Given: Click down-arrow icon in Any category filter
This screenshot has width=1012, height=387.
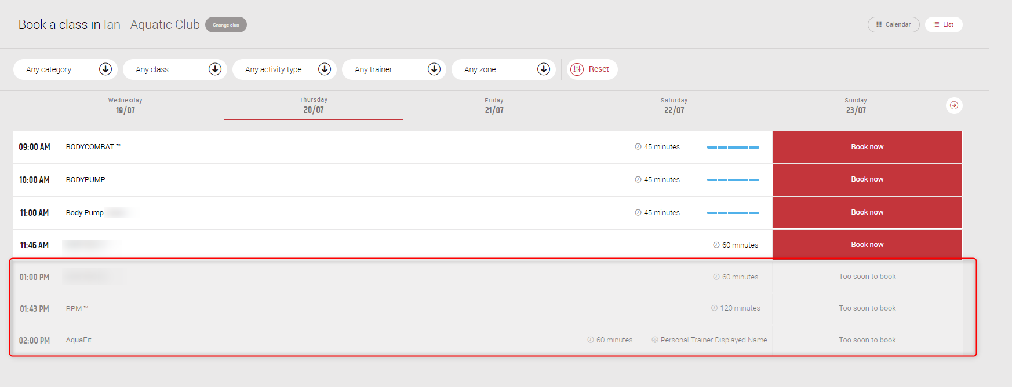Looking at the screenshot, I should 105,69.
